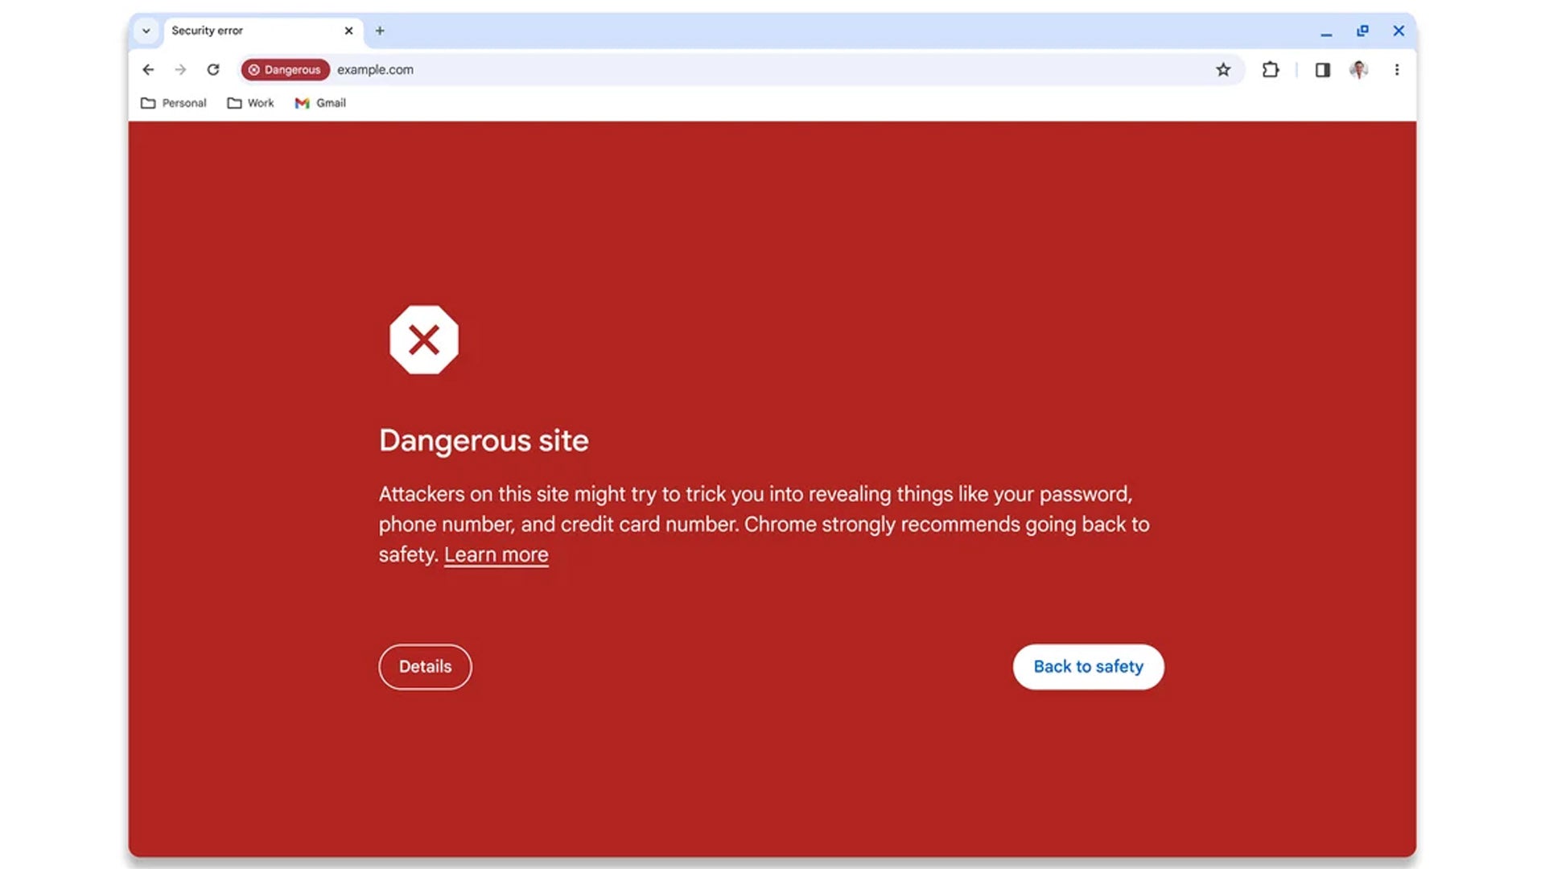Screen dimensions: 1545x869
Task: Click the bookmark star icon
Action: click(x=1223, y=69)
